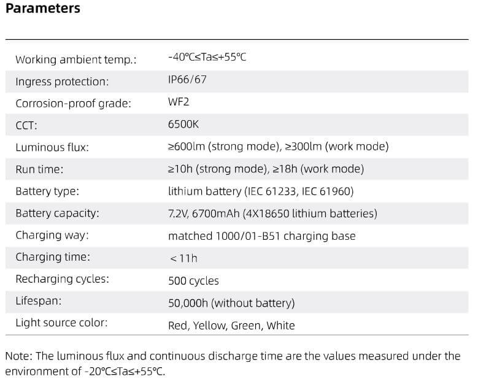The width and height of the screenshot is (478, 387).
Task: Select the WF2 value
Action: coord(179,101)
